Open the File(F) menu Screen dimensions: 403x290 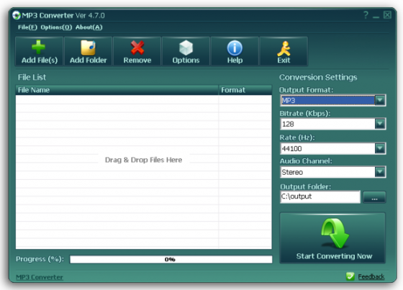[x=27, y=27]
